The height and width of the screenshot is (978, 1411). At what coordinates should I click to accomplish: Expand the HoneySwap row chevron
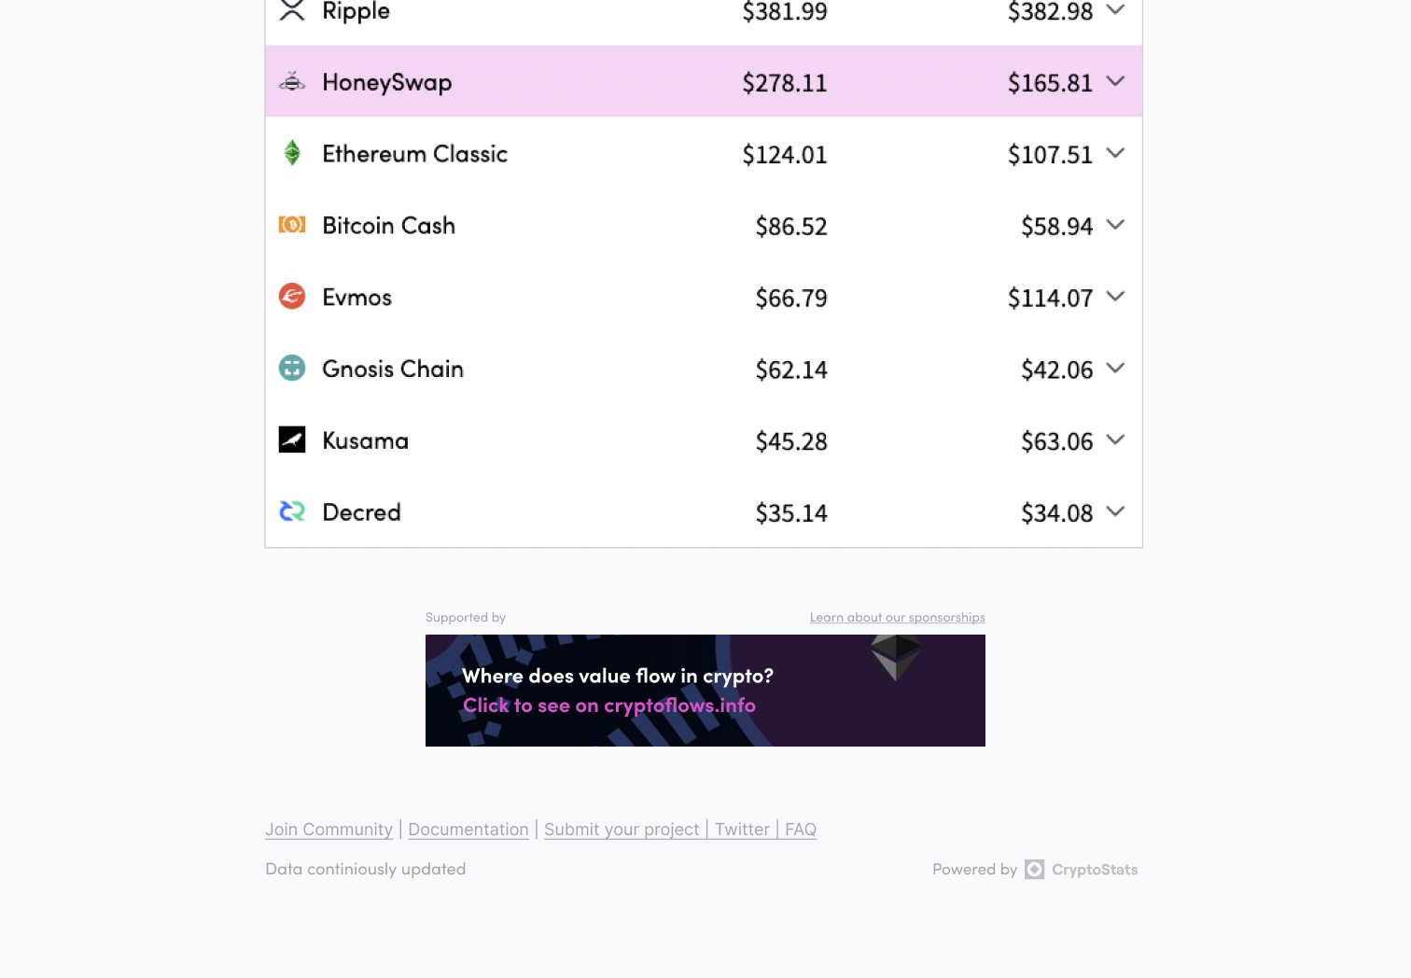point(1115,82)
